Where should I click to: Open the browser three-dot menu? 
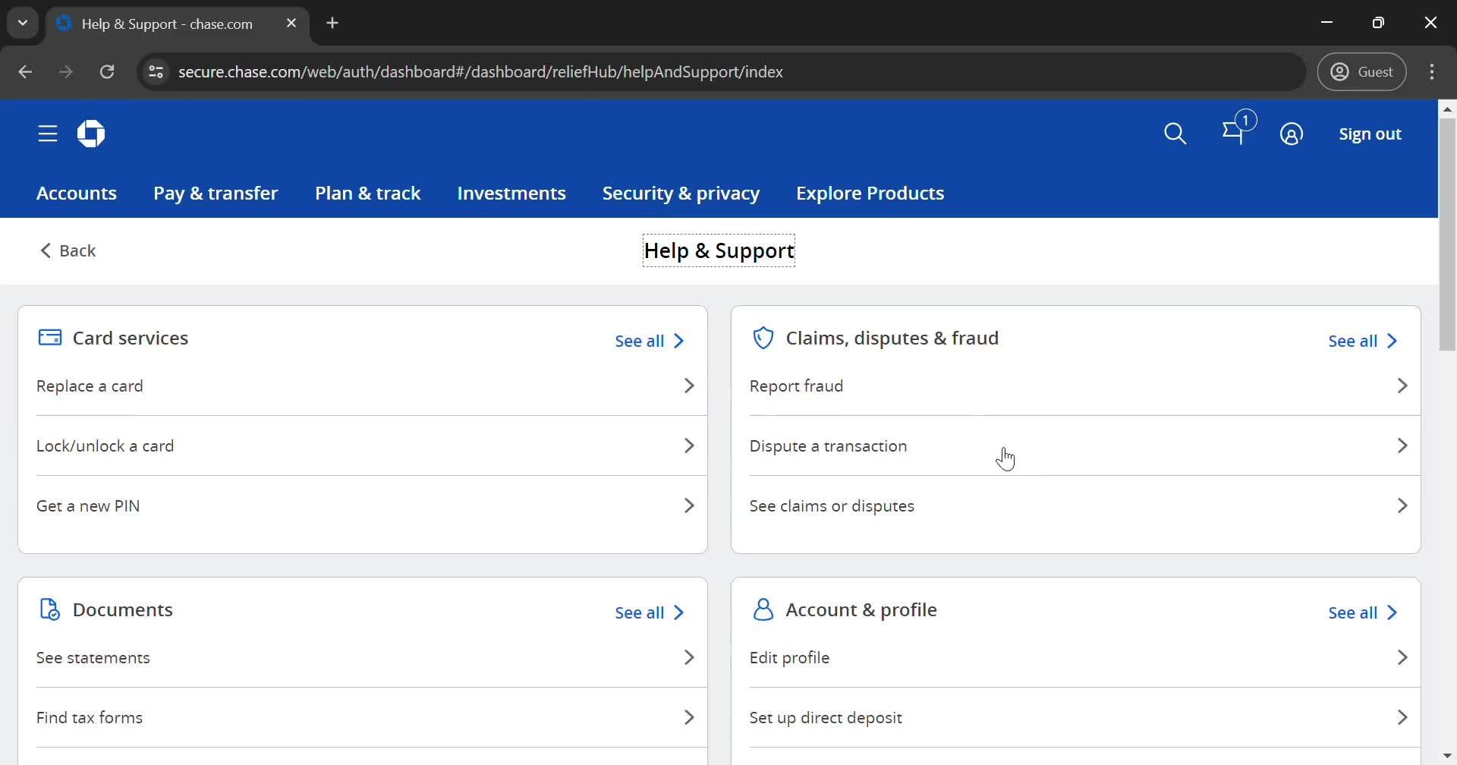(x=1432, y=72)
